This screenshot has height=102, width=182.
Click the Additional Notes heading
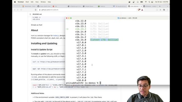(38, 93)
